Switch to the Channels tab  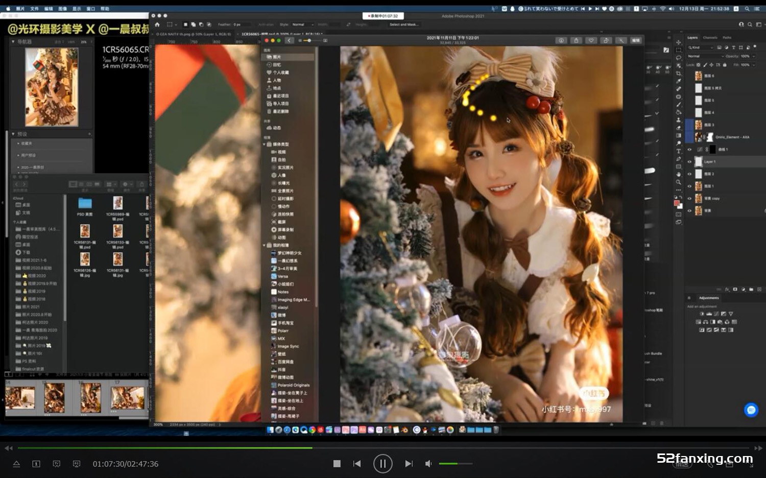[710, 37]
